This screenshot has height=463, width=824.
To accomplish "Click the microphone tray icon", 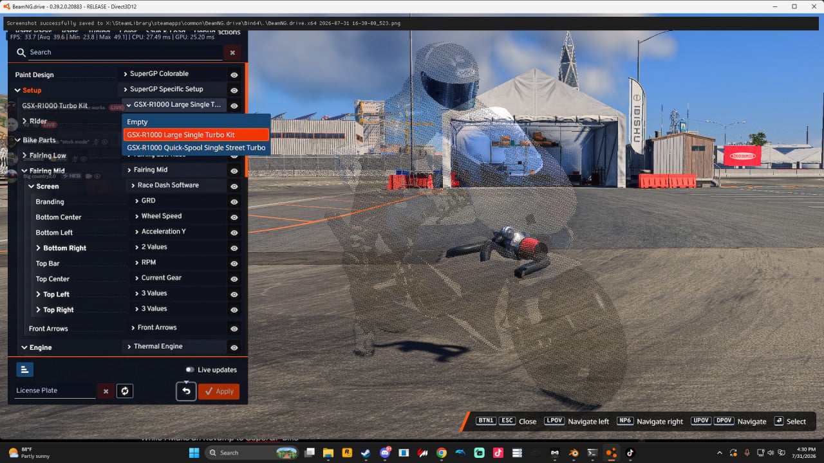I will click(x=747, y=453).
